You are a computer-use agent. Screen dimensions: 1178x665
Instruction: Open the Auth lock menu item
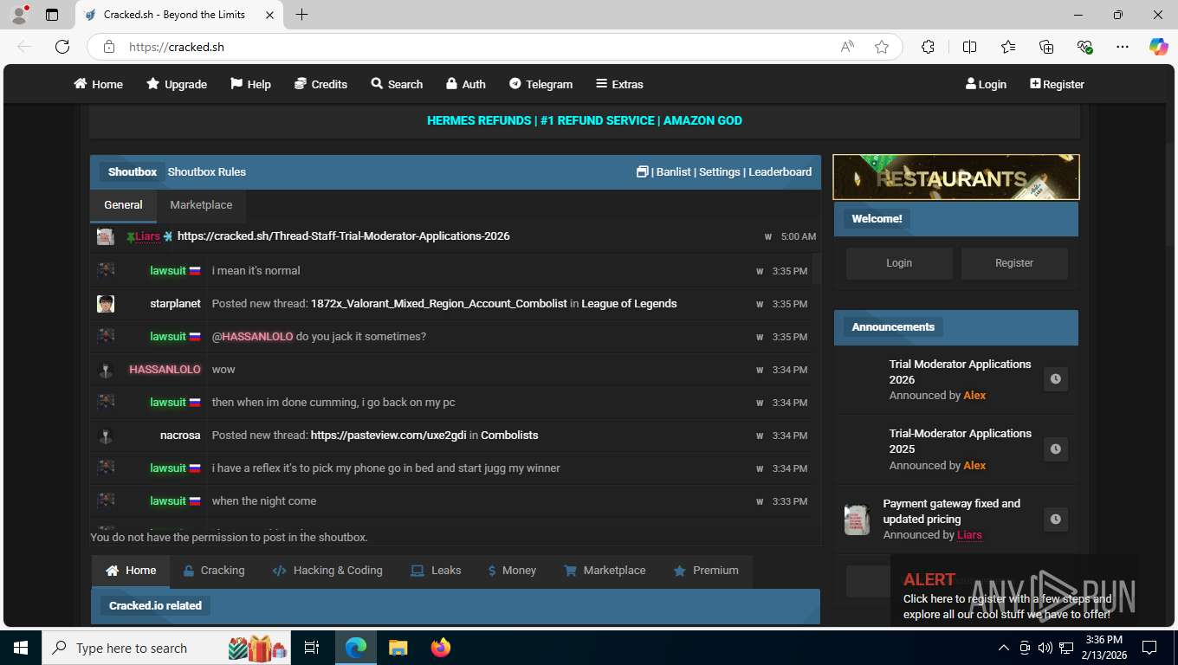click(x=466, y=84)
